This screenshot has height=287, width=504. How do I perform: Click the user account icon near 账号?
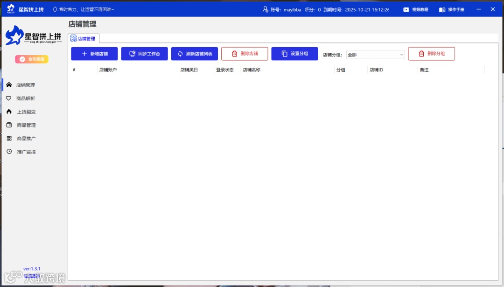point(265,9)
